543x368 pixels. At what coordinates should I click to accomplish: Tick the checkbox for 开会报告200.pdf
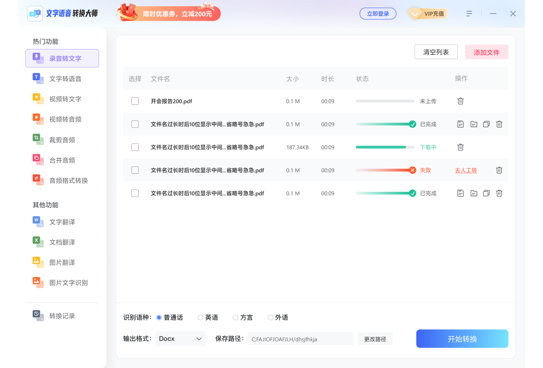tap(135, 101)
